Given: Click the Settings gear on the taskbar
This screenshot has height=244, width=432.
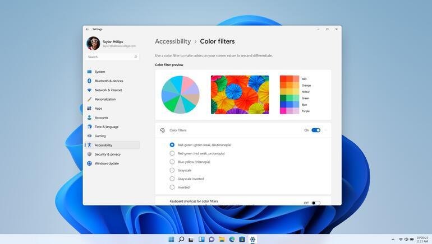Looking at the screenshot, I should tap(252, 240).
